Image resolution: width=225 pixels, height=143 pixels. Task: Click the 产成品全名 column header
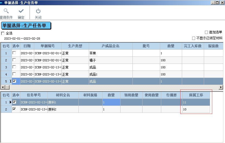110,46
